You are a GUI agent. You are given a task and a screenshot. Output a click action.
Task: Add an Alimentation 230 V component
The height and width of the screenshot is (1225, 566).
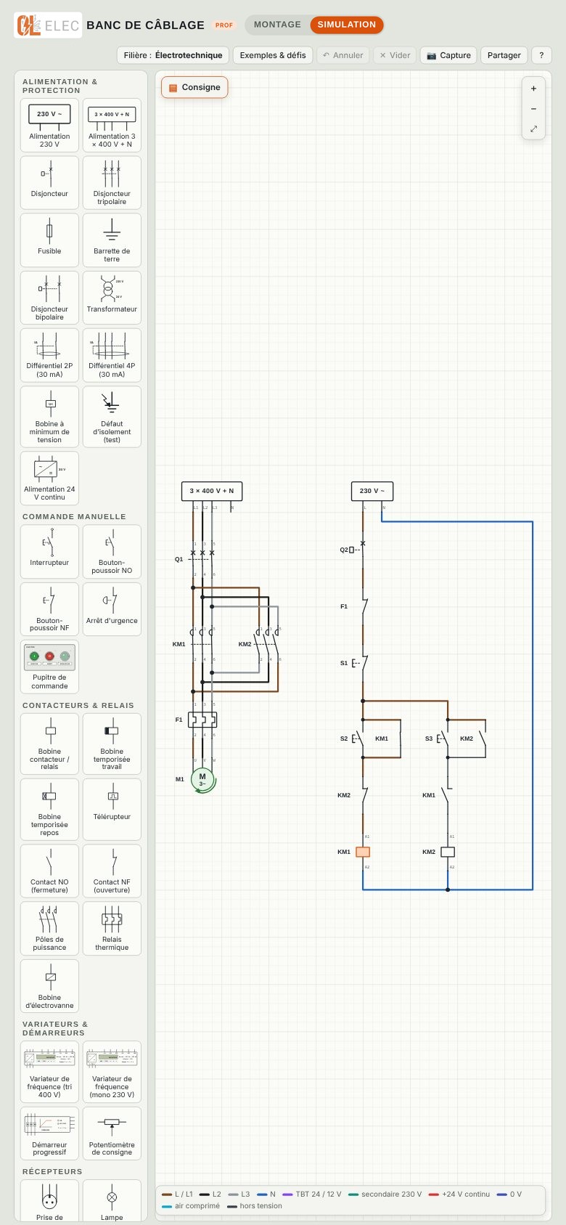coord(49,126)
